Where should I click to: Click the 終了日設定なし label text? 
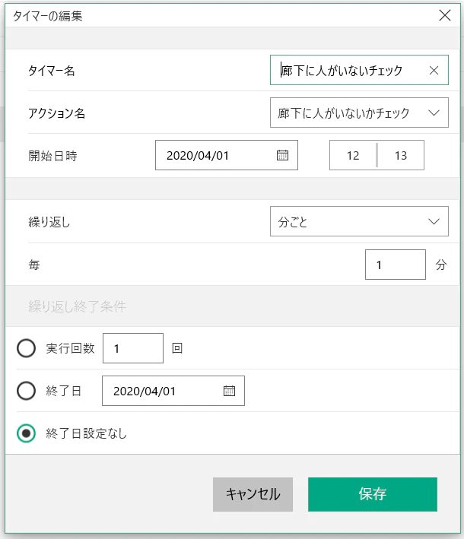point(86,433)
